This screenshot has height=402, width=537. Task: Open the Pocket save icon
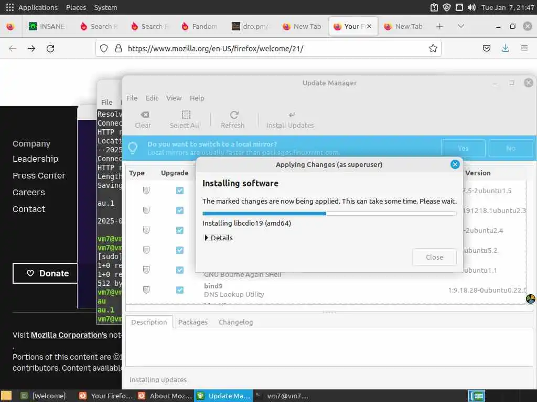(x=486, y=49)
